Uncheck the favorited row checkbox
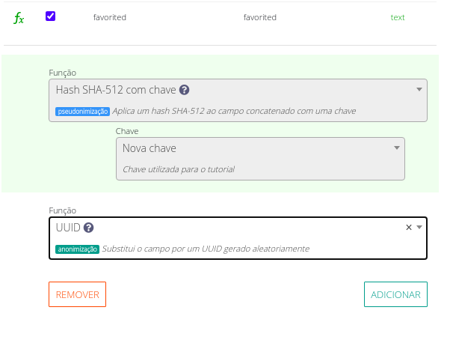This screenshot has width=450, height=340. [x=50, y=16]
